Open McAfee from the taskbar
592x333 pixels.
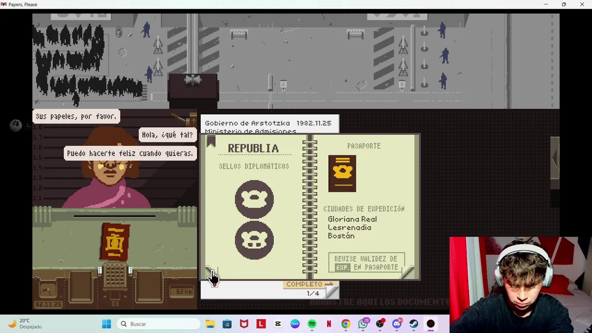point(244,324)
